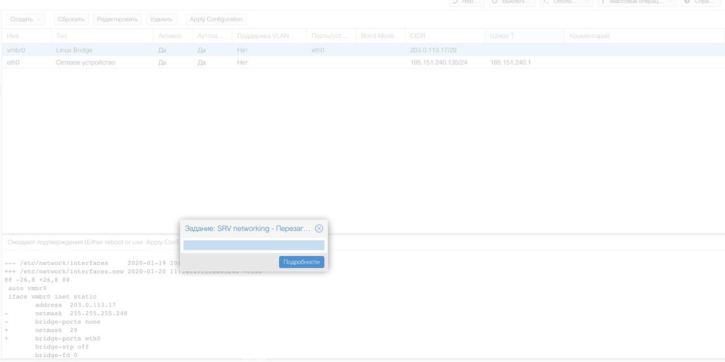This screenshot has width=725, height=362.
Task: Close the SRV networking task dialog
Action: (319, 229)
